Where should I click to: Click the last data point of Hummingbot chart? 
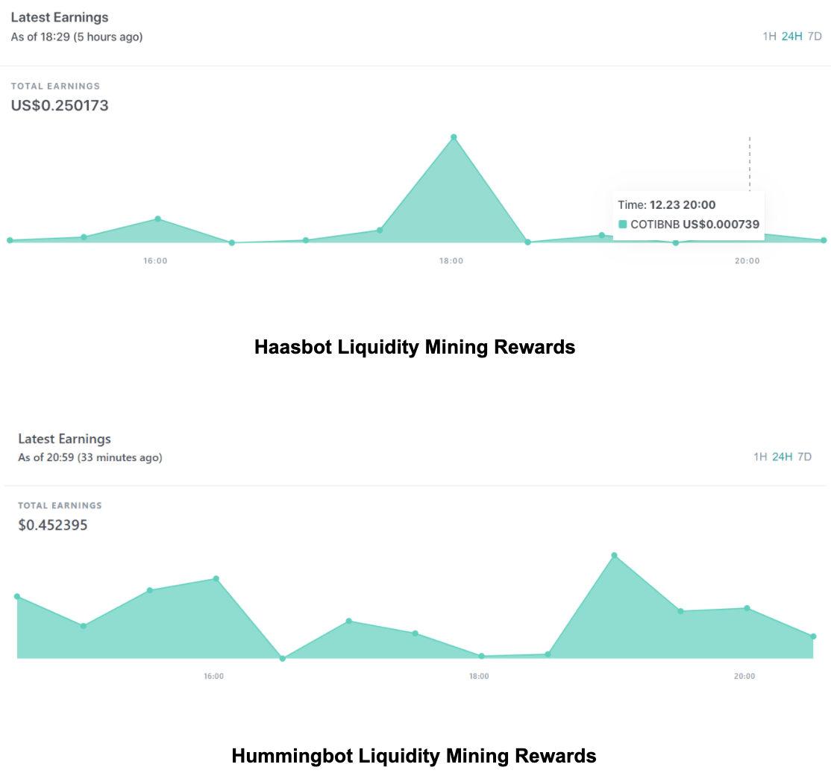point(813,636)
